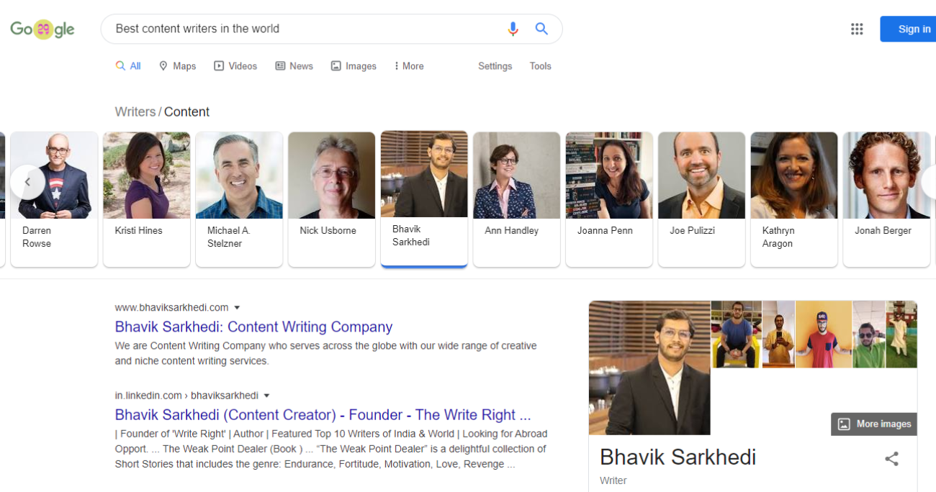This screenshot has width=936, height=492.
Task: Switch to the Images tab
Action: pyautogui.click(x=354, y=66)
